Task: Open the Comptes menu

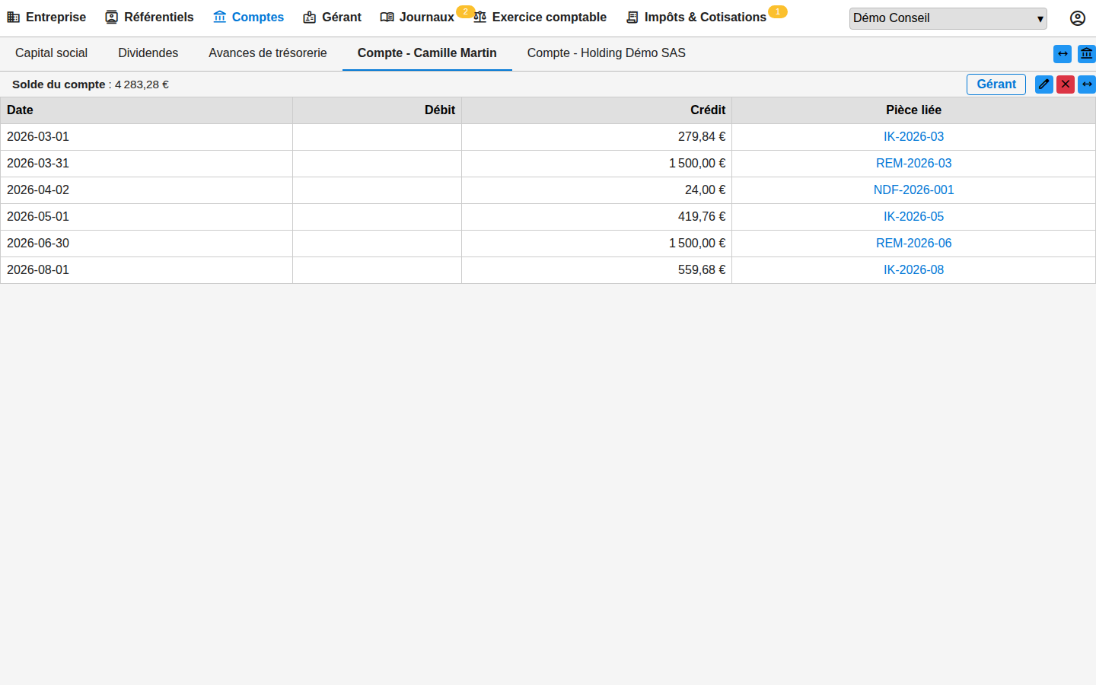Action: 248,17
